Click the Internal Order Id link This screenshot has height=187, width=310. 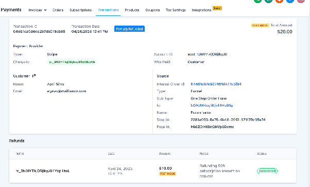(x=216, y=84)
